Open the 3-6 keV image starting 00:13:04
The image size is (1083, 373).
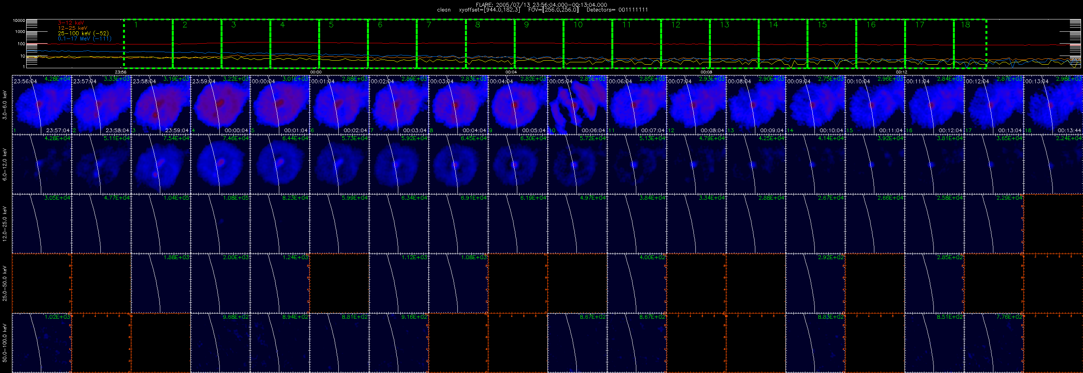click(1054, 105)
